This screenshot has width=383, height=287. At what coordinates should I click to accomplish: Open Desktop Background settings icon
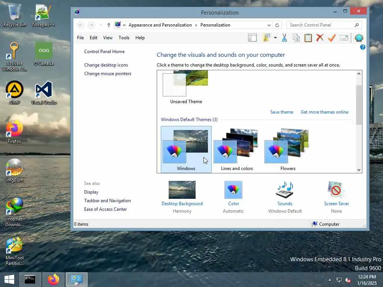(182, 189)
